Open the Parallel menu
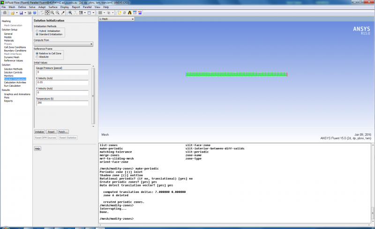 (87, 7)
